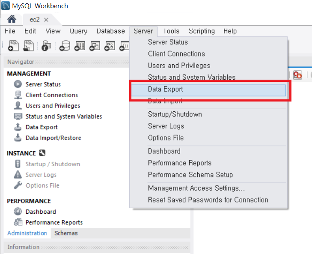Open Performance Reports in Navigator
This screenshot has height=254, width=312.
click(x=54, y=223)
